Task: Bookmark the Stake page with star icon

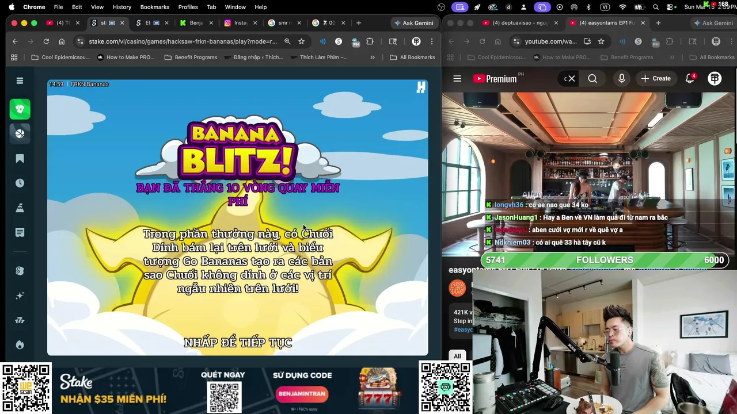Action: [301, 41]
